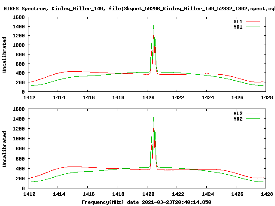Viewport: 275px width, 206px height.
Task: Click the 1424 frequency tick under the XL1/YR1 plot
Action: pos(208,97)
